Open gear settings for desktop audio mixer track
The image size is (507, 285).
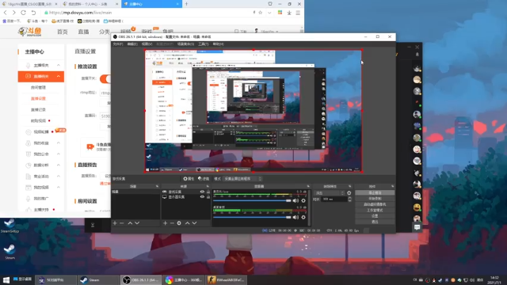pyautogui.click(x=303, y=217)
